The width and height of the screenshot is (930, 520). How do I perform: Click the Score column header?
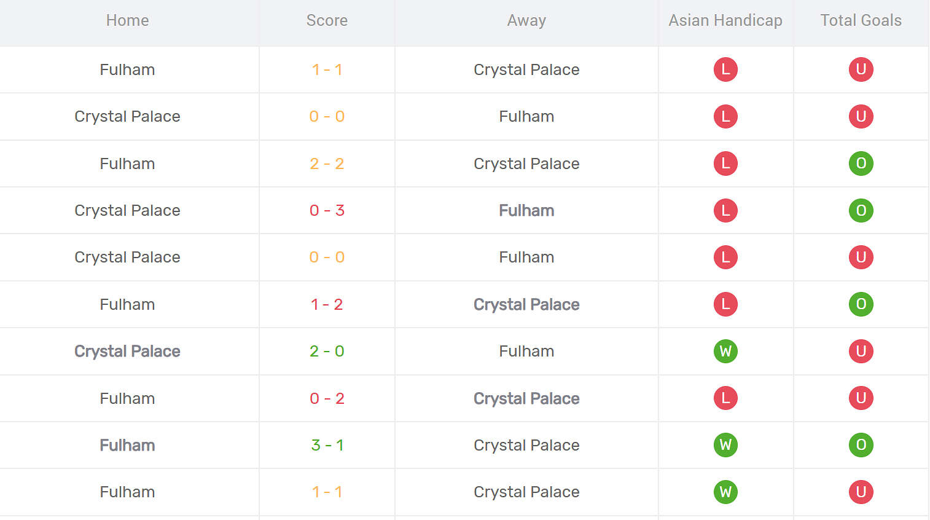click(327, 20)
